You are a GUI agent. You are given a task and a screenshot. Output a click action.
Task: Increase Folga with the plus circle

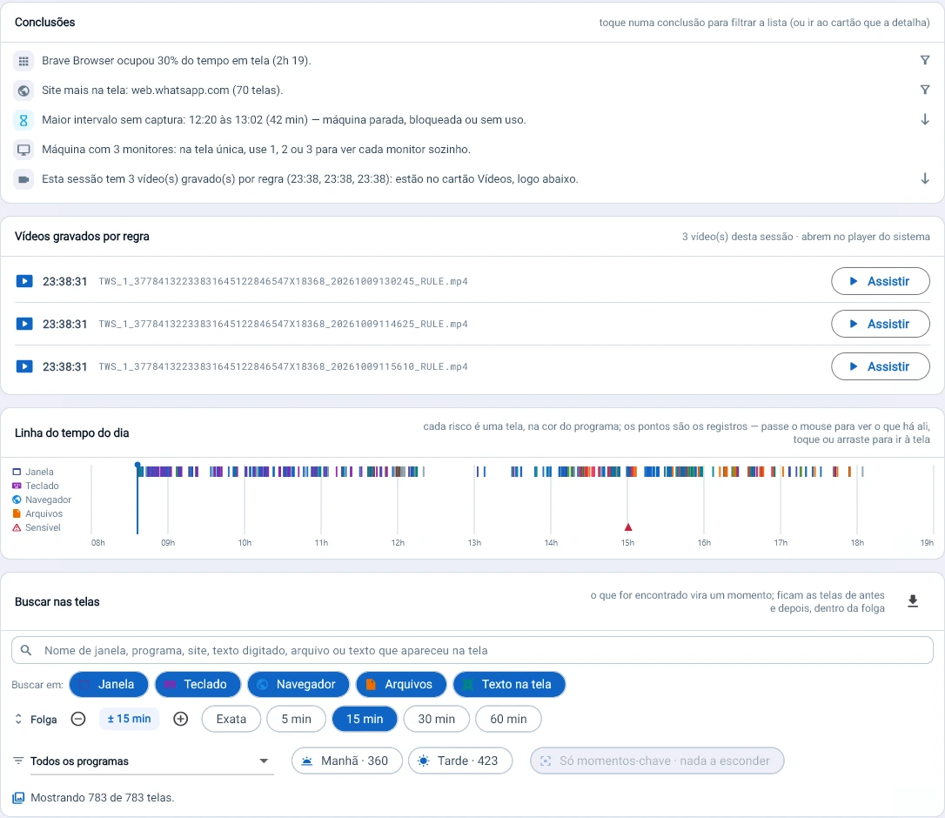181,719
